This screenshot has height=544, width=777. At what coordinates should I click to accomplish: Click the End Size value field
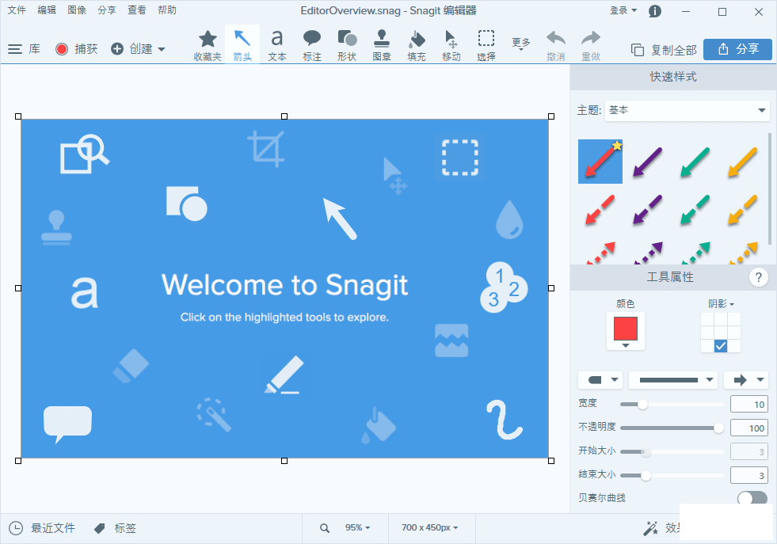click(749, 476)
